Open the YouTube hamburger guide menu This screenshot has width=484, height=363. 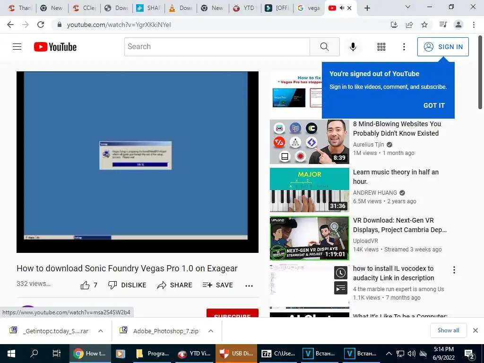(x=17, y=47)
